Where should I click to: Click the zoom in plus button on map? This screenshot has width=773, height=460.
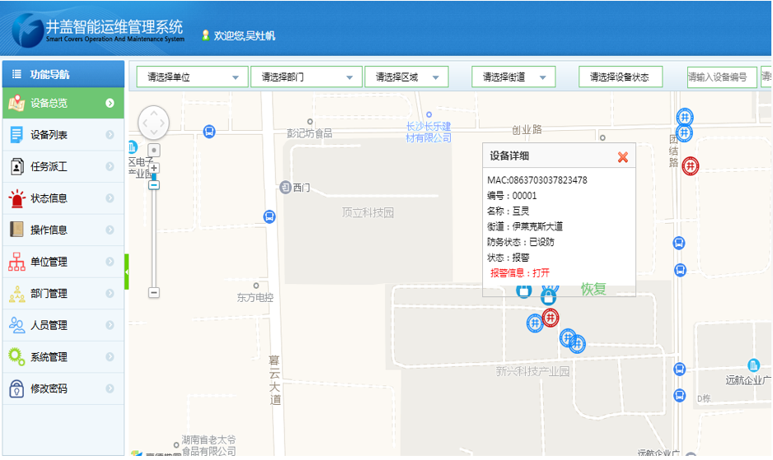pos(154,168)
